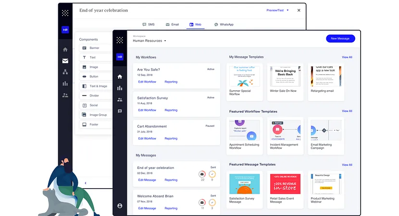Screen dimensions: 399x216
Task: Open Reporting for End of year celebration
Action: (171, 180)
